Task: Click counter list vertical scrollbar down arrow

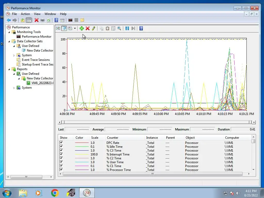Action: tap(254, 170)
